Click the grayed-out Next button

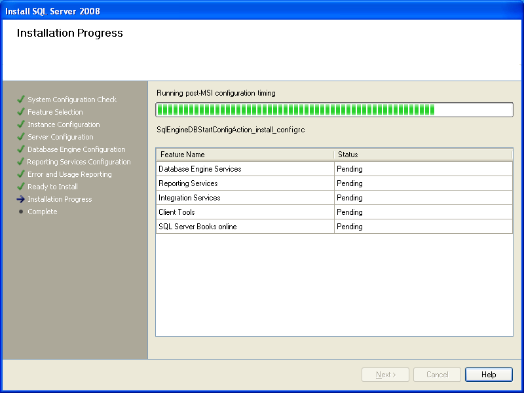click(x=385, y=375)
